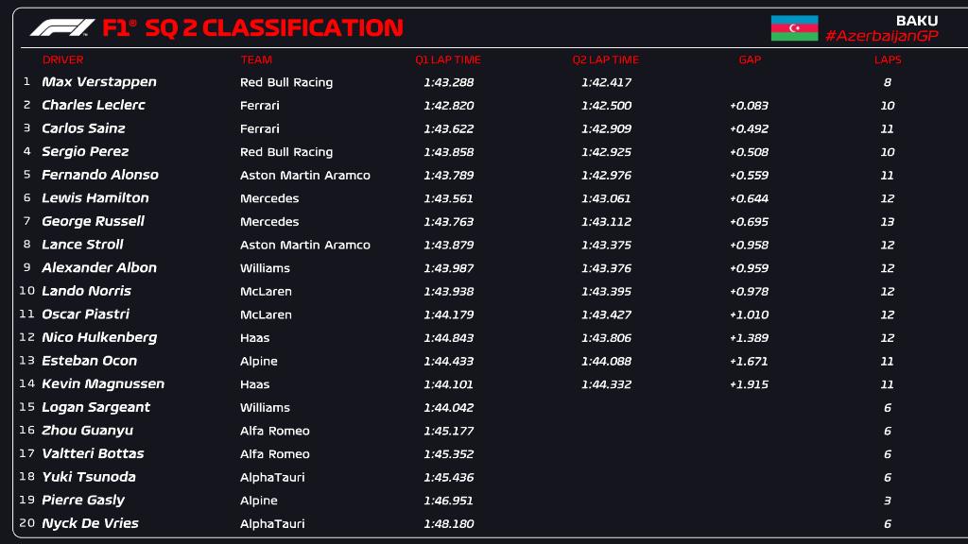The width and height of the screenshot is (968, 544).
Task: Click Logan Sargeant's Williams team label
Action: click(x=265, y=407)
